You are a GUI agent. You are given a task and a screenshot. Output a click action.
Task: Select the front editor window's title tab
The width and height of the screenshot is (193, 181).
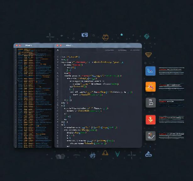point(69,46)
